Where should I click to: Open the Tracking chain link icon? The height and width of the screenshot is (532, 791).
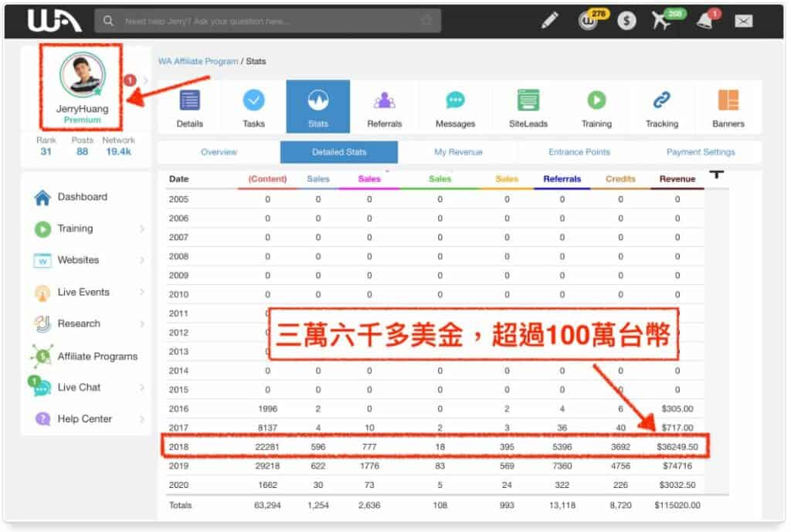click(x=662, y=100)
